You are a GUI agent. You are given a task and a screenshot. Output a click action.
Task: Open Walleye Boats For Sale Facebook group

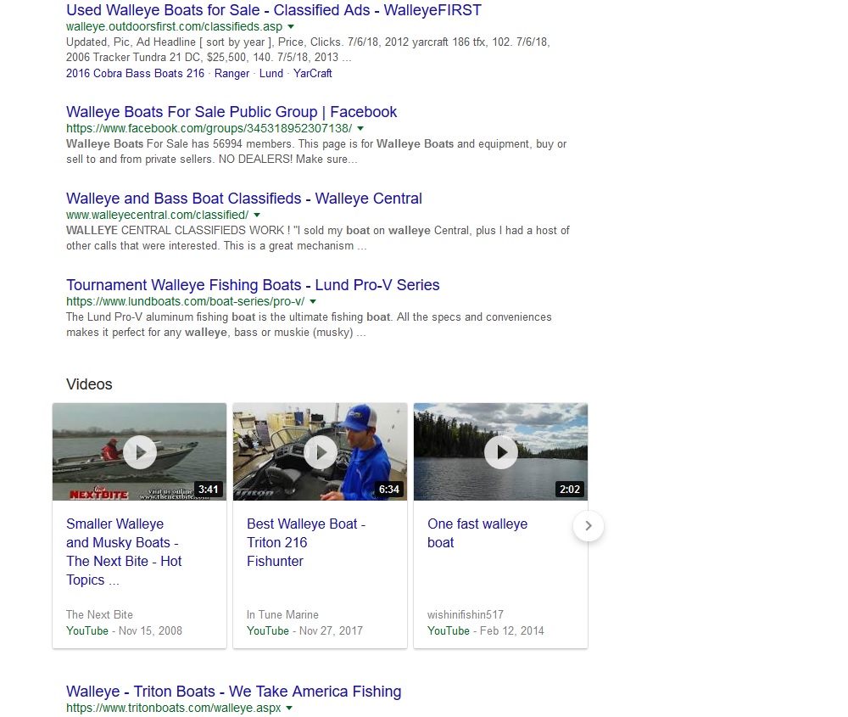pyautogui.click(x=232, y=112)
